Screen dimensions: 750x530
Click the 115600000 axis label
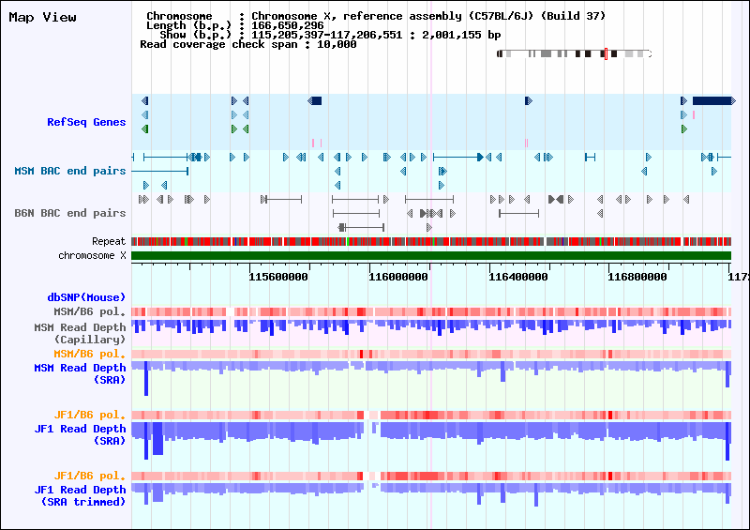[x=278, y=277]
